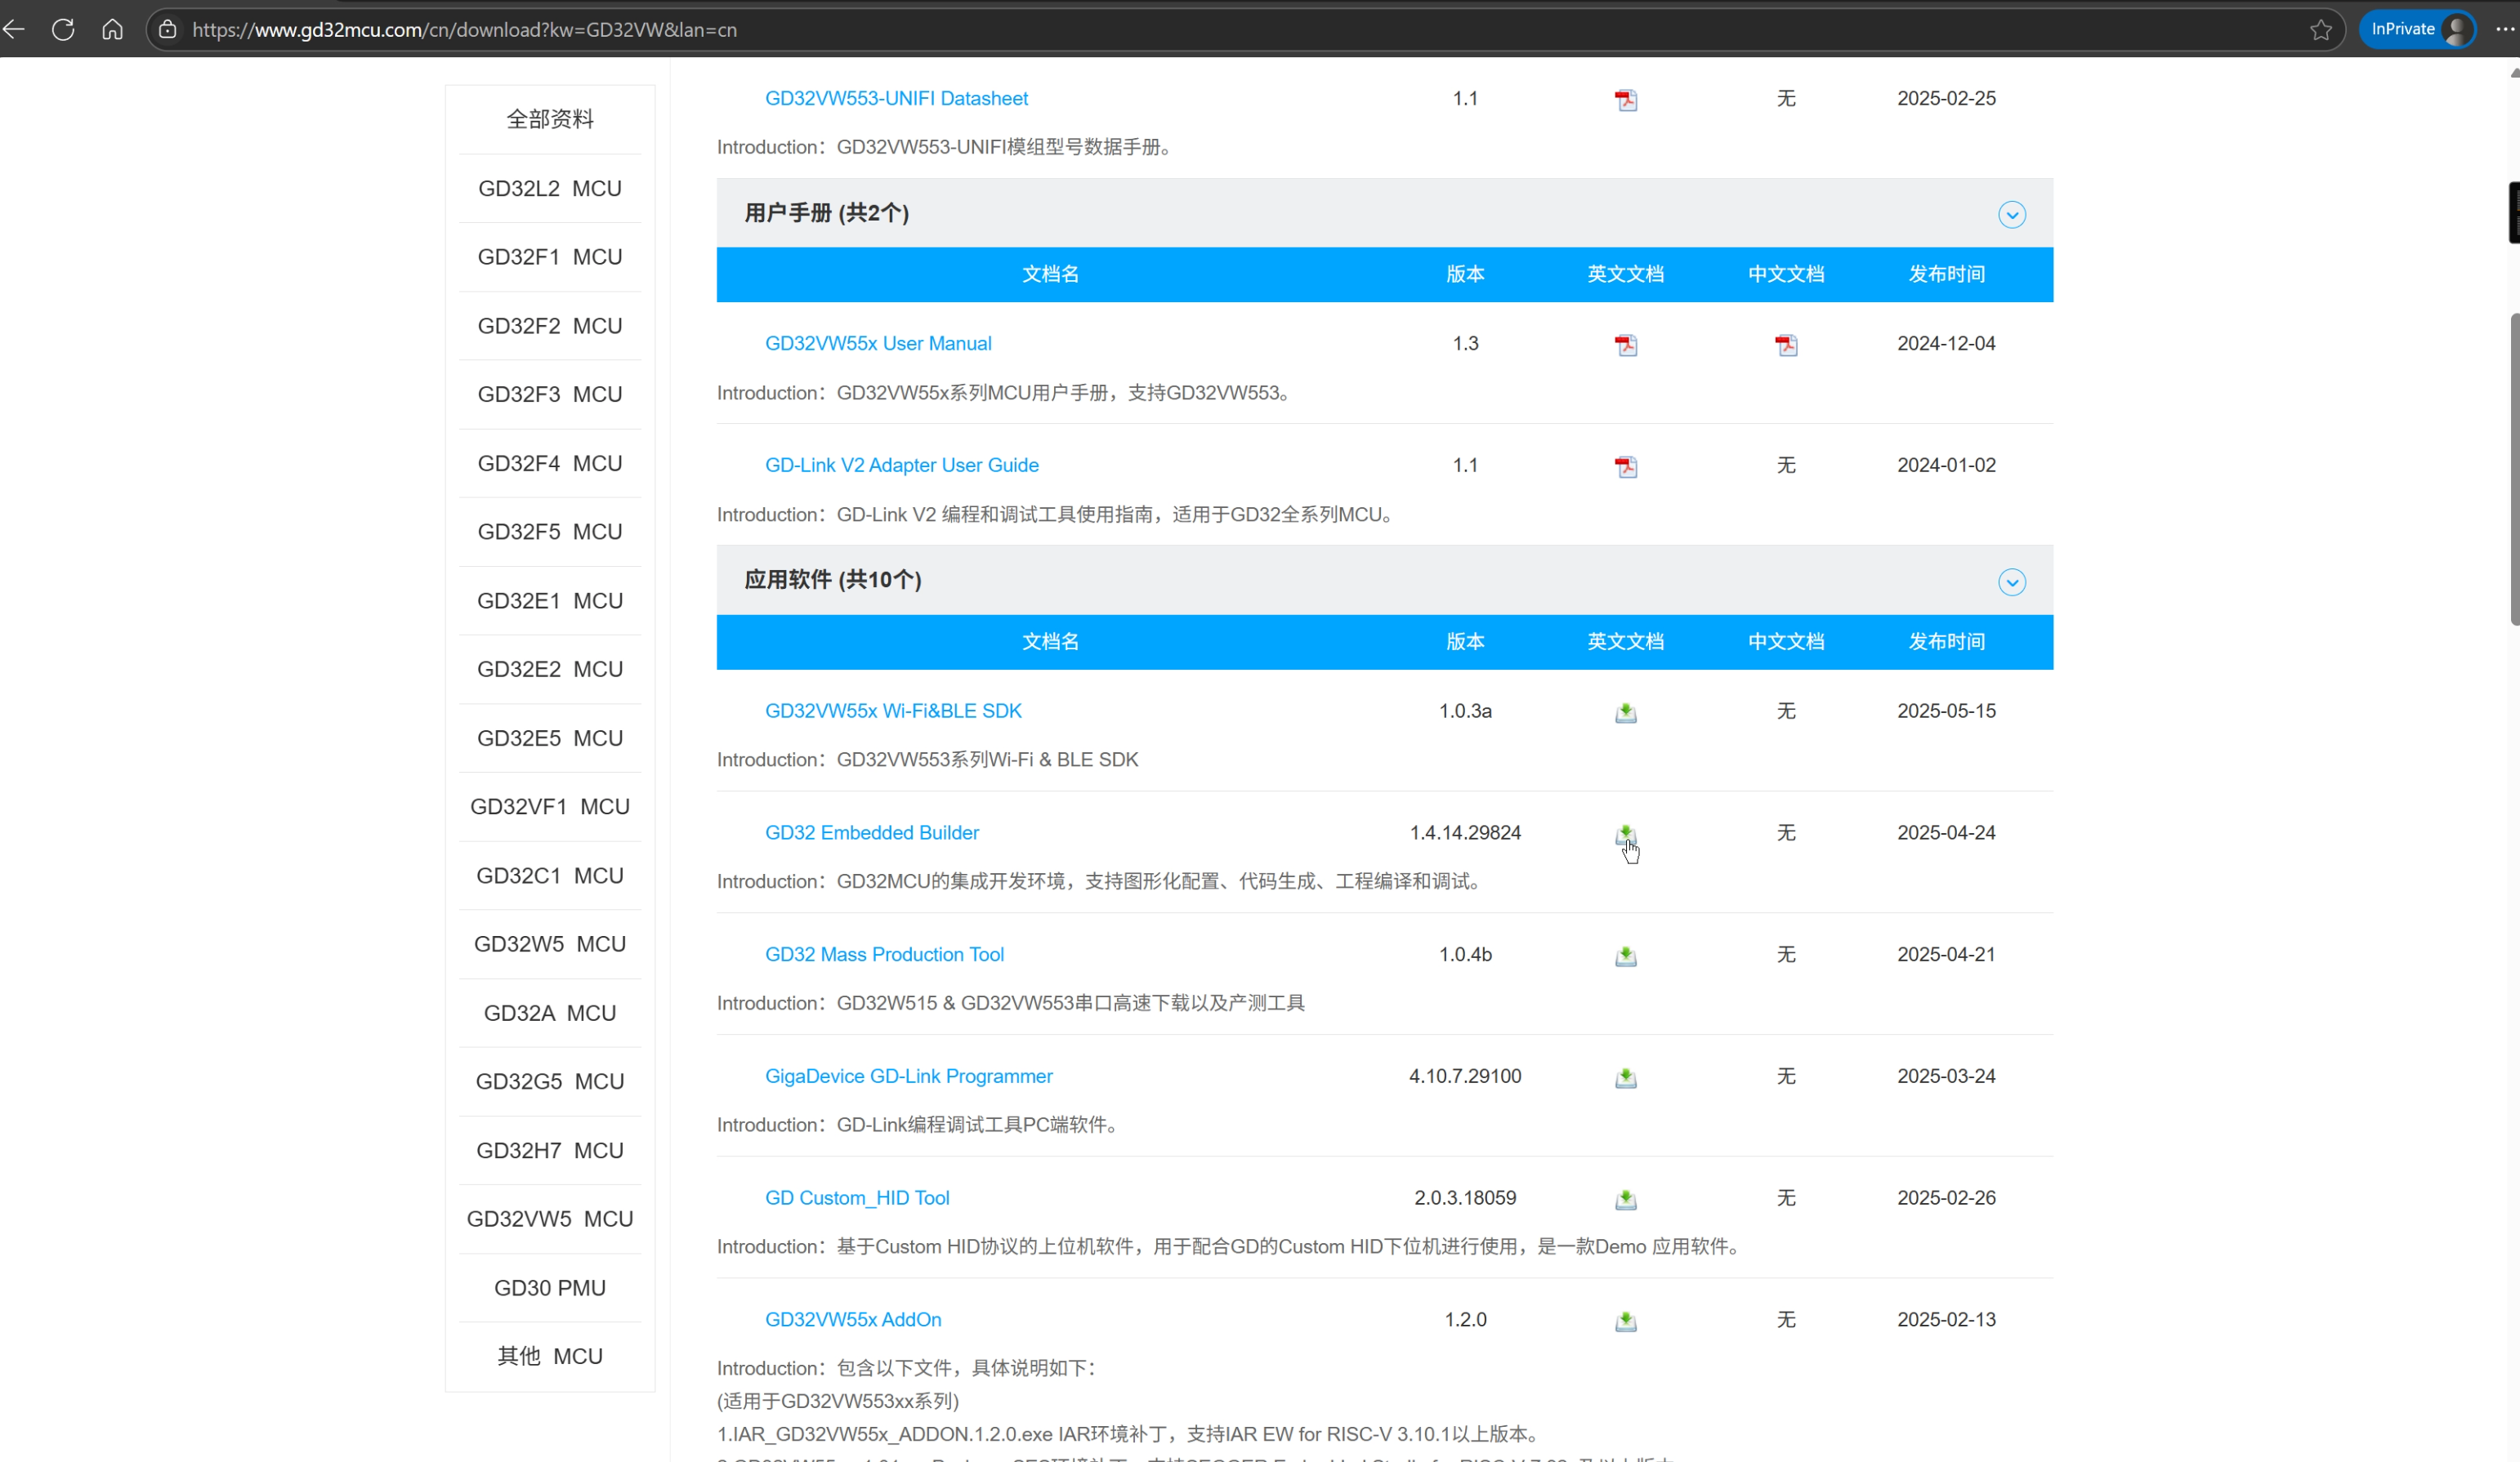Download GD Custom_HID Tool package
The width and height of the screenshot is (2520, 1462).
coord(1626,1199)
